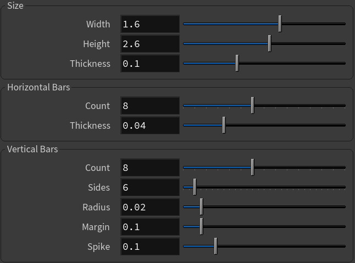Click the Sides value field showing 6

[x=150, y=187]
